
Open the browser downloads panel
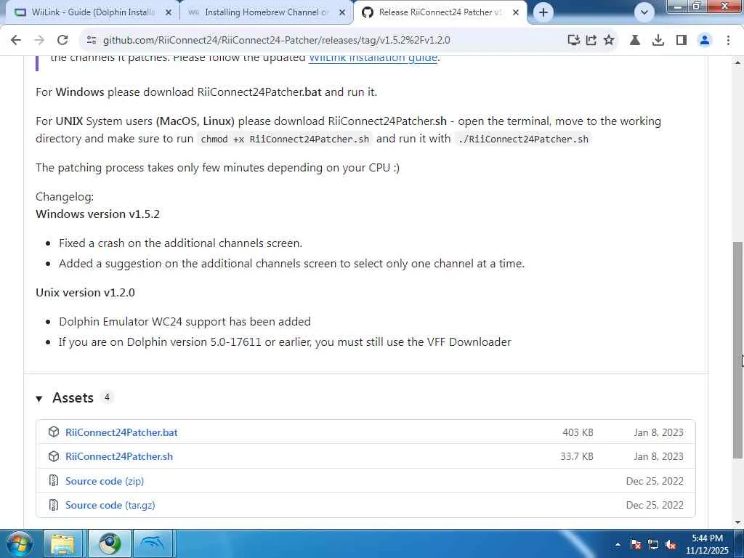coord(658,41)
